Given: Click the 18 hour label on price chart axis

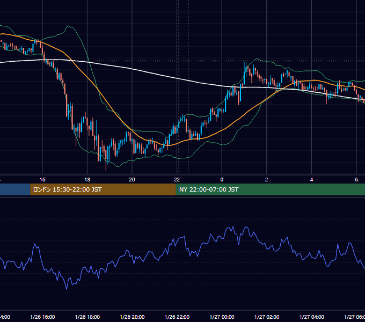Looking at the screenshot, I should 87,180.
